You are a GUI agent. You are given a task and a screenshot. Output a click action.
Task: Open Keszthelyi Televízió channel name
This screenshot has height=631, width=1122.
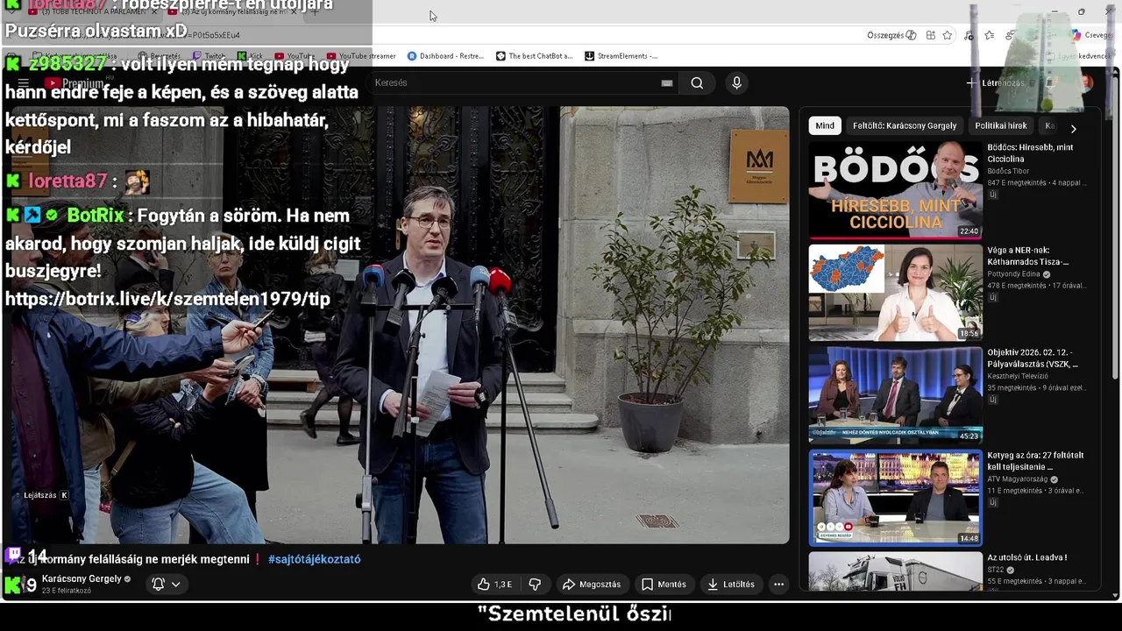(x=1018, y=376)
